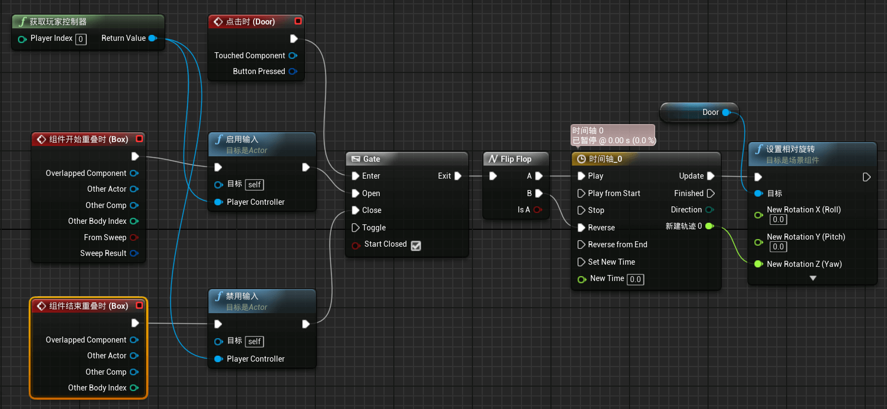Click Flip Flop A output pin
This screenshot has height=409, width=887.
click(x=539, y=176)
